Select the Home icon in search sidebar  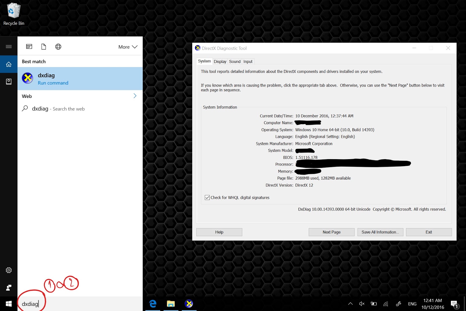[x=9, y=64]
